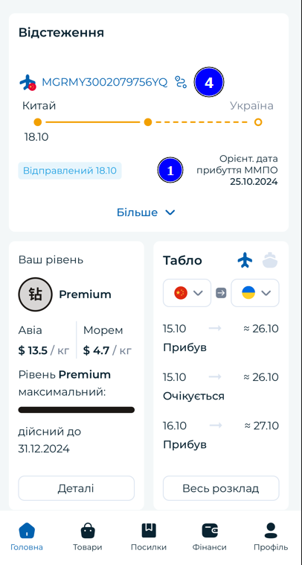Tap the middle dot on the shipment timeline
Viewport: 302px width, 565px height.
tap(148, 122)
